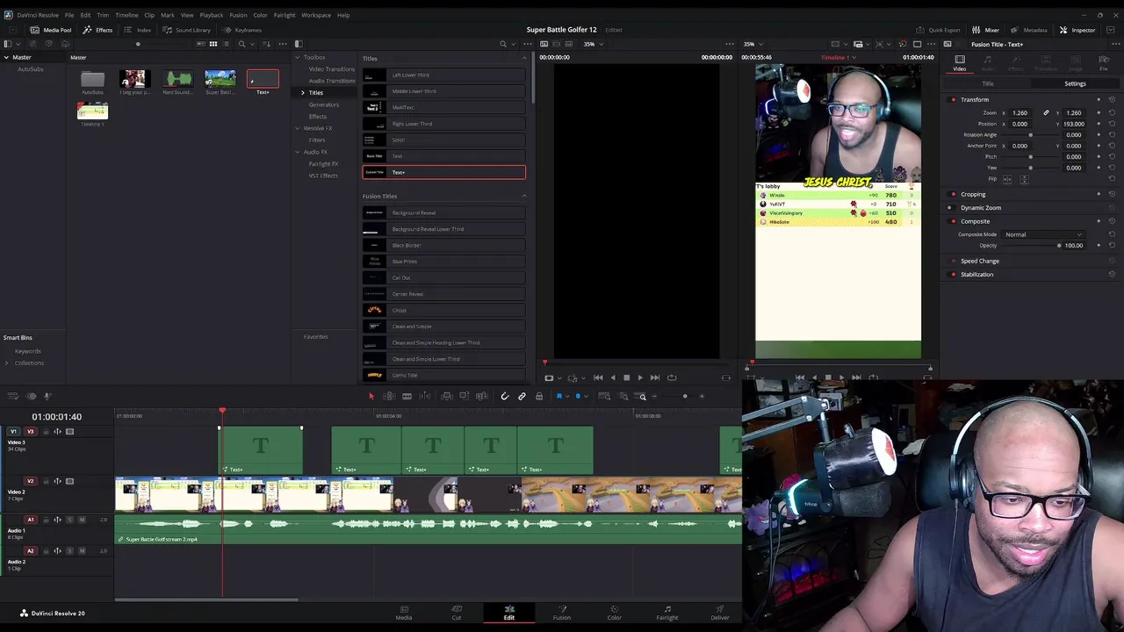Flip the clip vertically
Screen dimensions: 1124x632
pos(1024,179)
